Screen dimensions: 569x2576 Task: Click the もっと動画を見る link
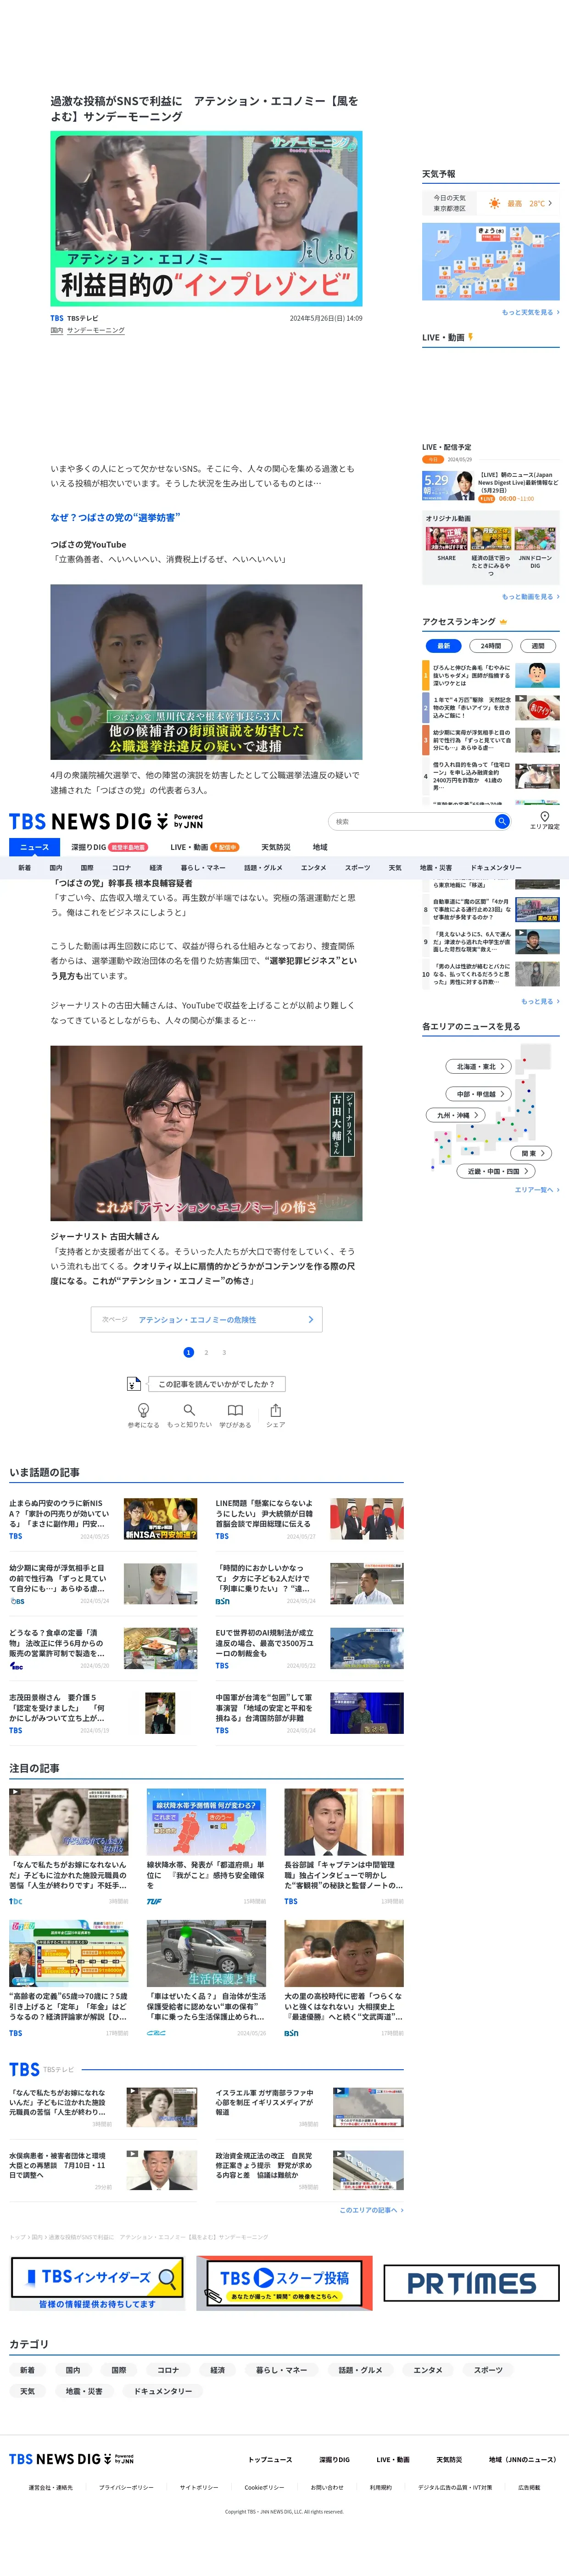[530, 597]
